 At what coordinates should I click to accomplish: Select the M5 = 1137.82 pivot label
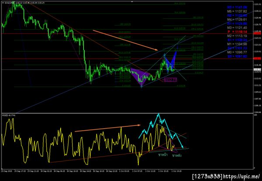tap(237, 11)
